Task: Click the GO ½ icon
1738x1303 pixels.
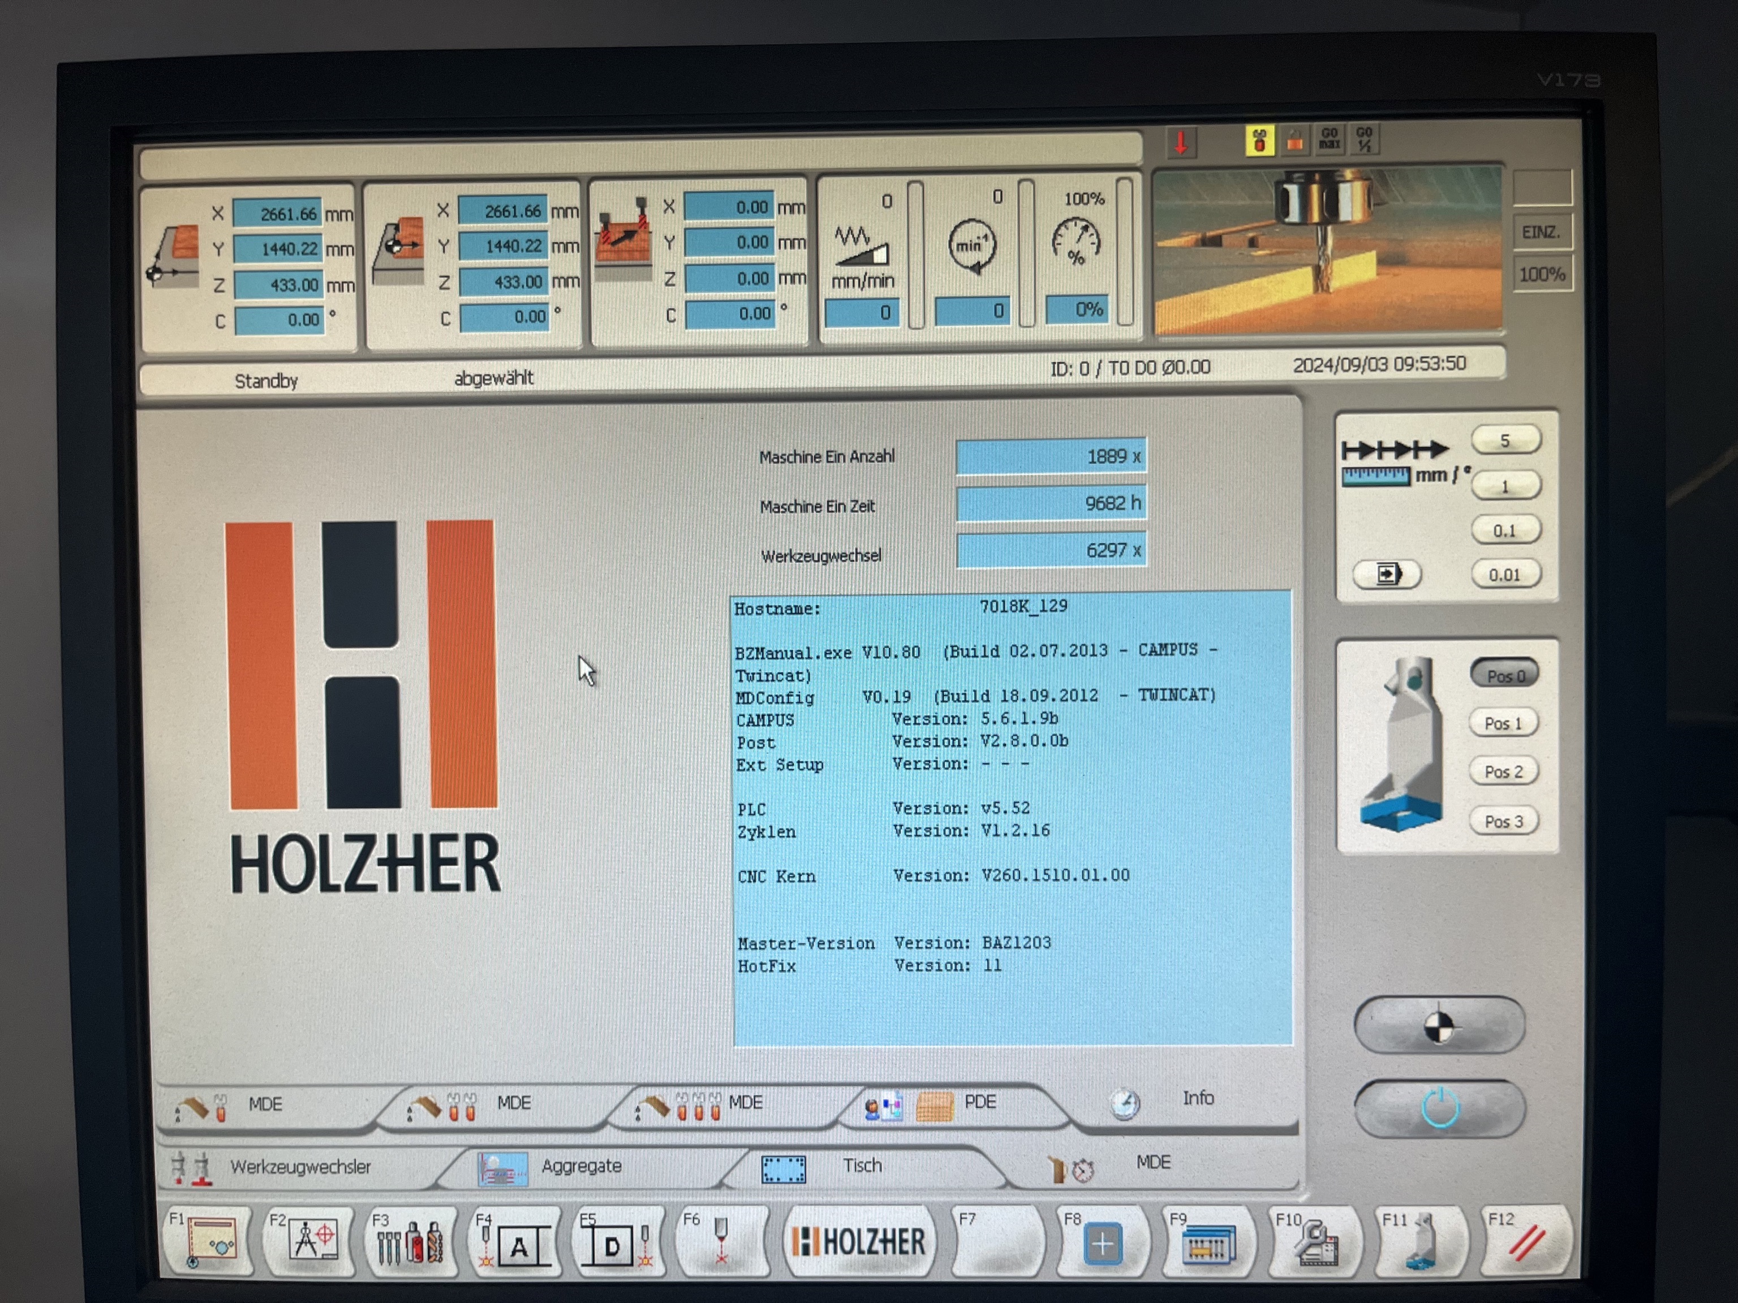Action: click(x=1364, y=139)
